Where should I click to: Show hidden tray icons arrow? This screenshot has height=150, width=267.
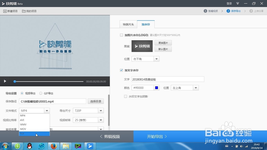click(x=232, y=146)
